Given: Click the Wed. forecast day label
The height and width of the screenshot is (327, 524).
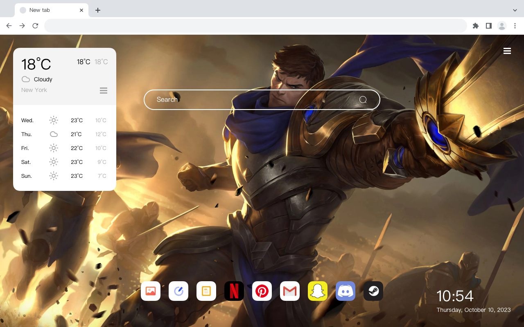Looking at the screenshot, I should 27,120.
